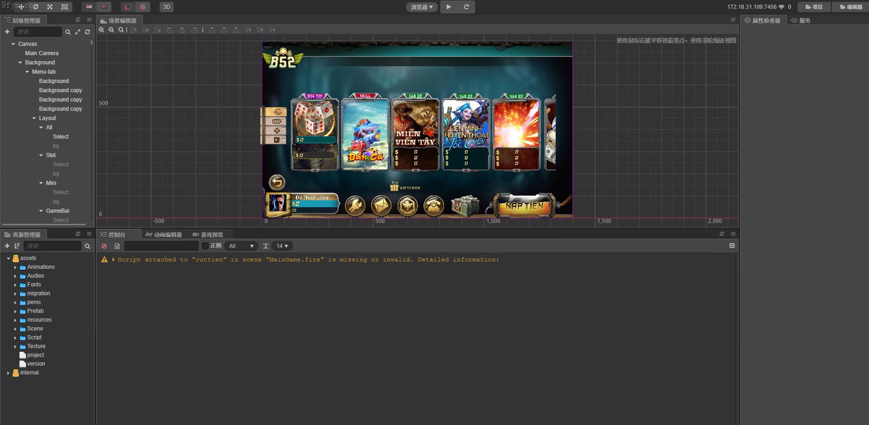The image size is (869, 425).
Task: Click the hierarchy search input field
Action: click(38, 32)
